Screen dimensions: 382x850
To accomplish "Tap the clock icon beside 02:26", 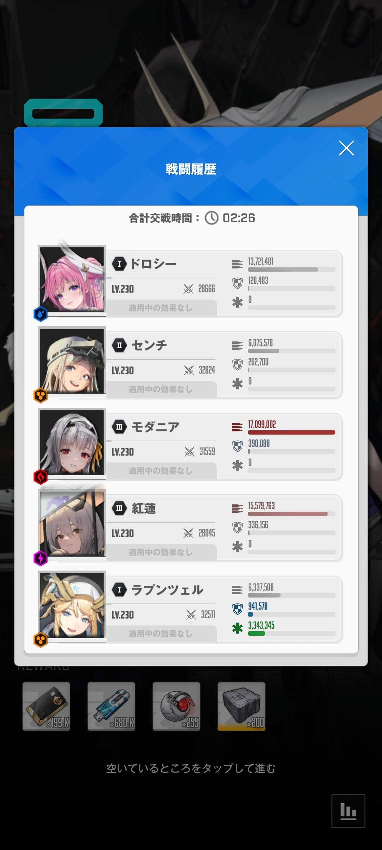I will [212, 218].
